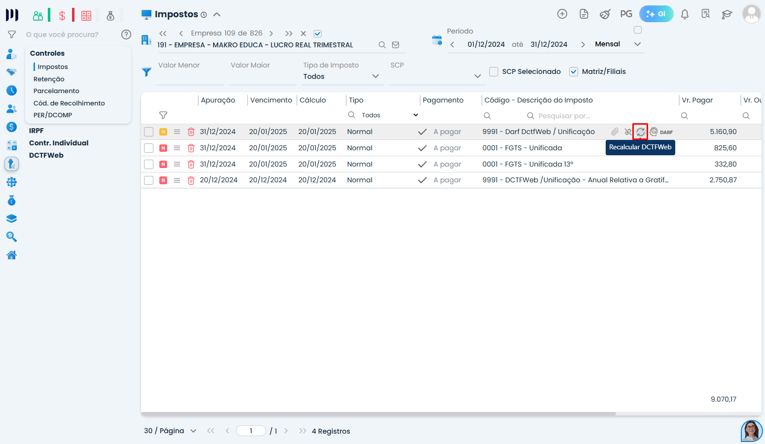
Task: Click the PG button in top bar
Action: [626, 14]
